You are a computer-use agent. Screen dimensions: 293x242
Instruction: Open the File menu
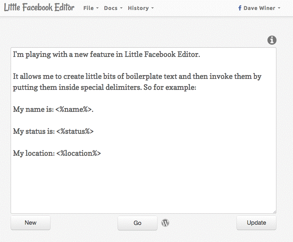[x=91, y=8]
